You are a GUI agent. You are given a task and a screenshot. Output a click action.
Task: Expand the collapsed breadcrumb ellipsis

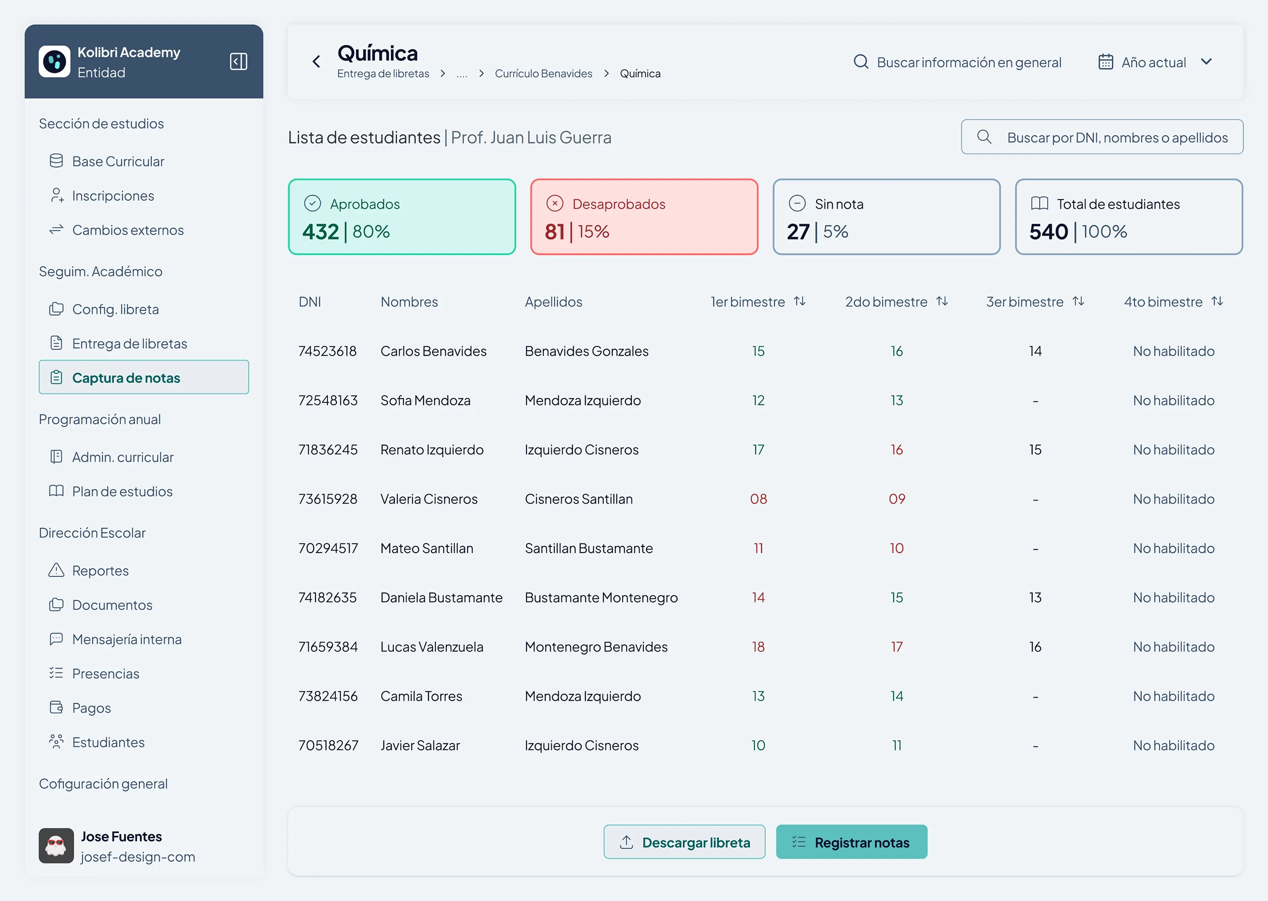(x=462, y=74)
